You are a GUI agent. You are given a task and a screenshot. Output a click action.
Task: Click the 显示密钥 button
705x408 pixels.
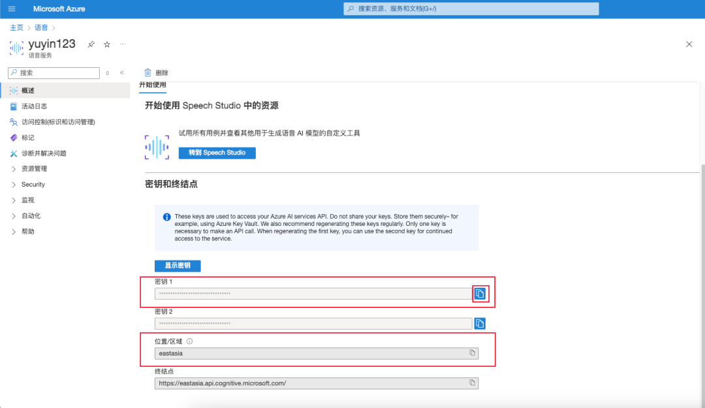point(177,266)
